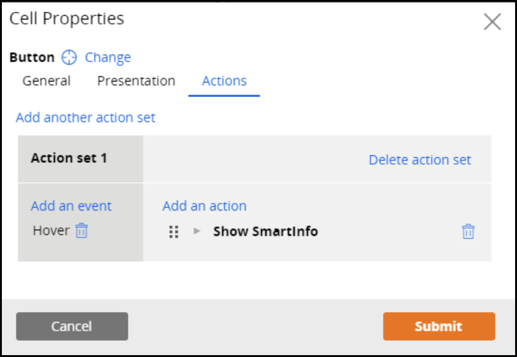Click Add another action set
Image resolution: width=517 pixels, height=357 pixels.
point(85,117)
